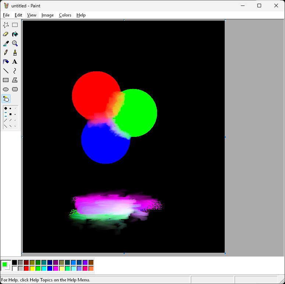
Task: Open the Edit menu
Action: tap(18, 15)
